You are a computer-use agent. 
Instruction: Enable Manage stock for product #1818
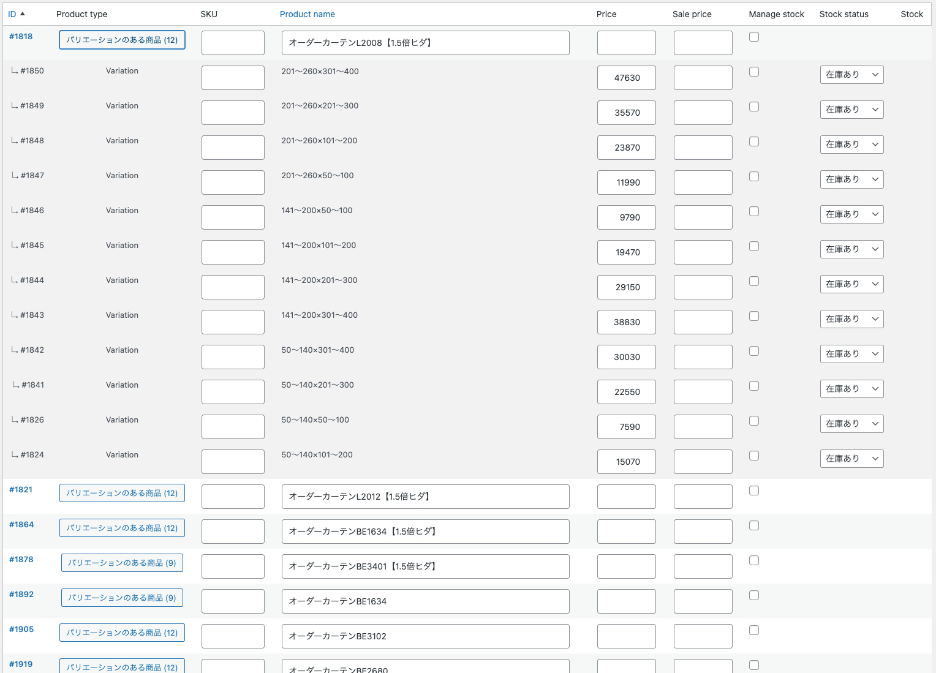[754, 37]
